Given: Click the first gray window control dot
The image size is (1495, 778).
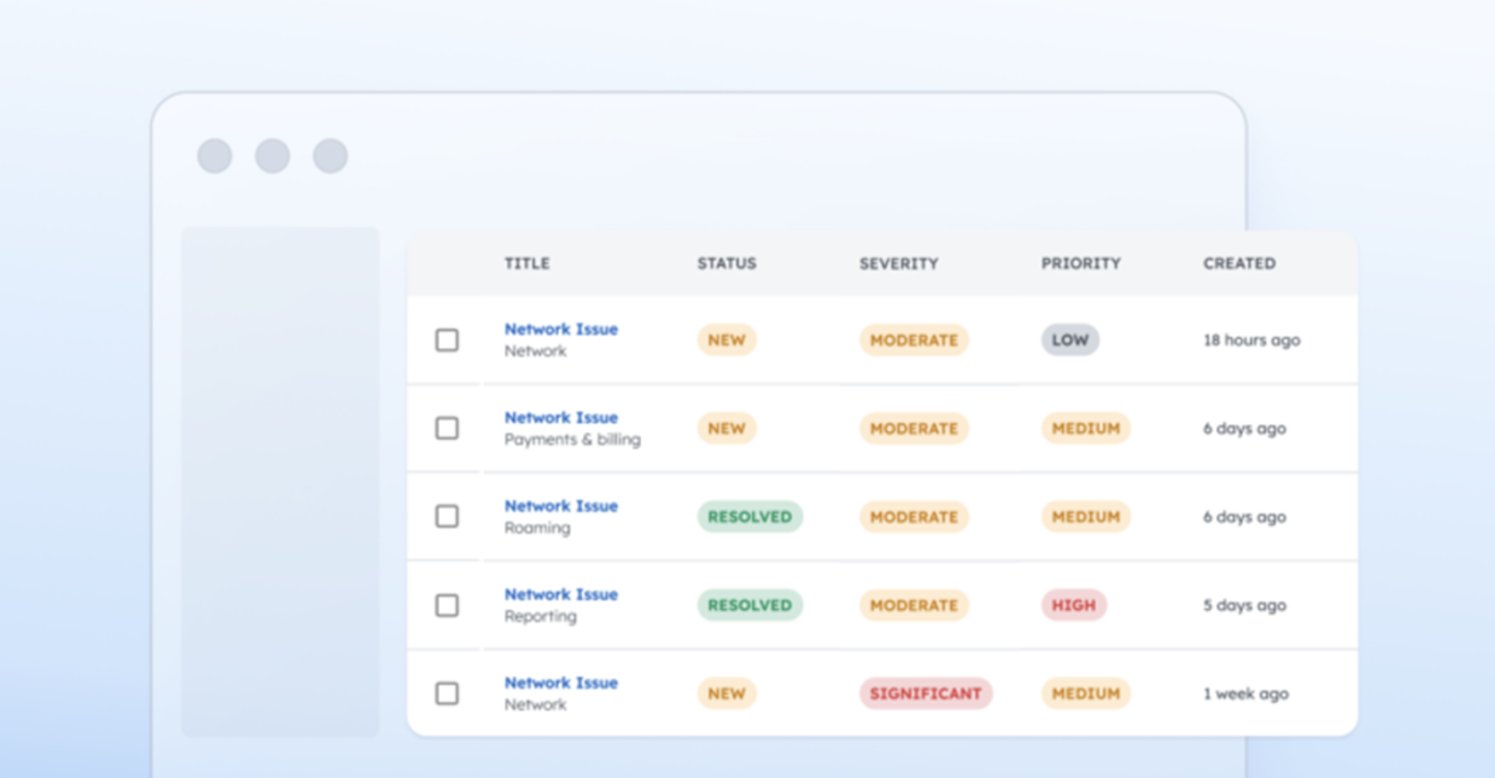Looking at the screenshot, I should (x=215, y=156).
